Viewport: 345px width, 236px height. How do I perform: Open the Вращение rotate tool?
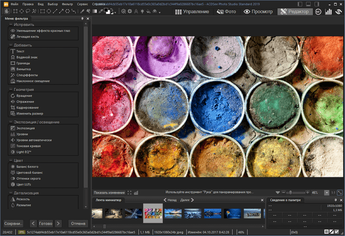pyautogui.click(x=24, y=95)
